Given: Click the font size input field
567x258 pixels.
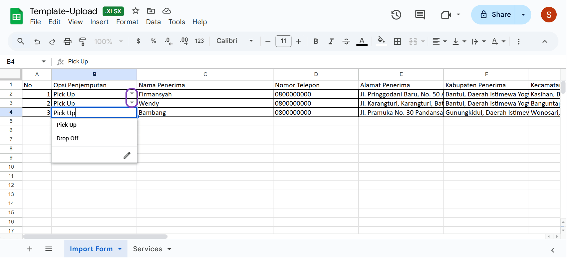Looking at the screenshot, I should pyautogui.click(x=283, y=41).
